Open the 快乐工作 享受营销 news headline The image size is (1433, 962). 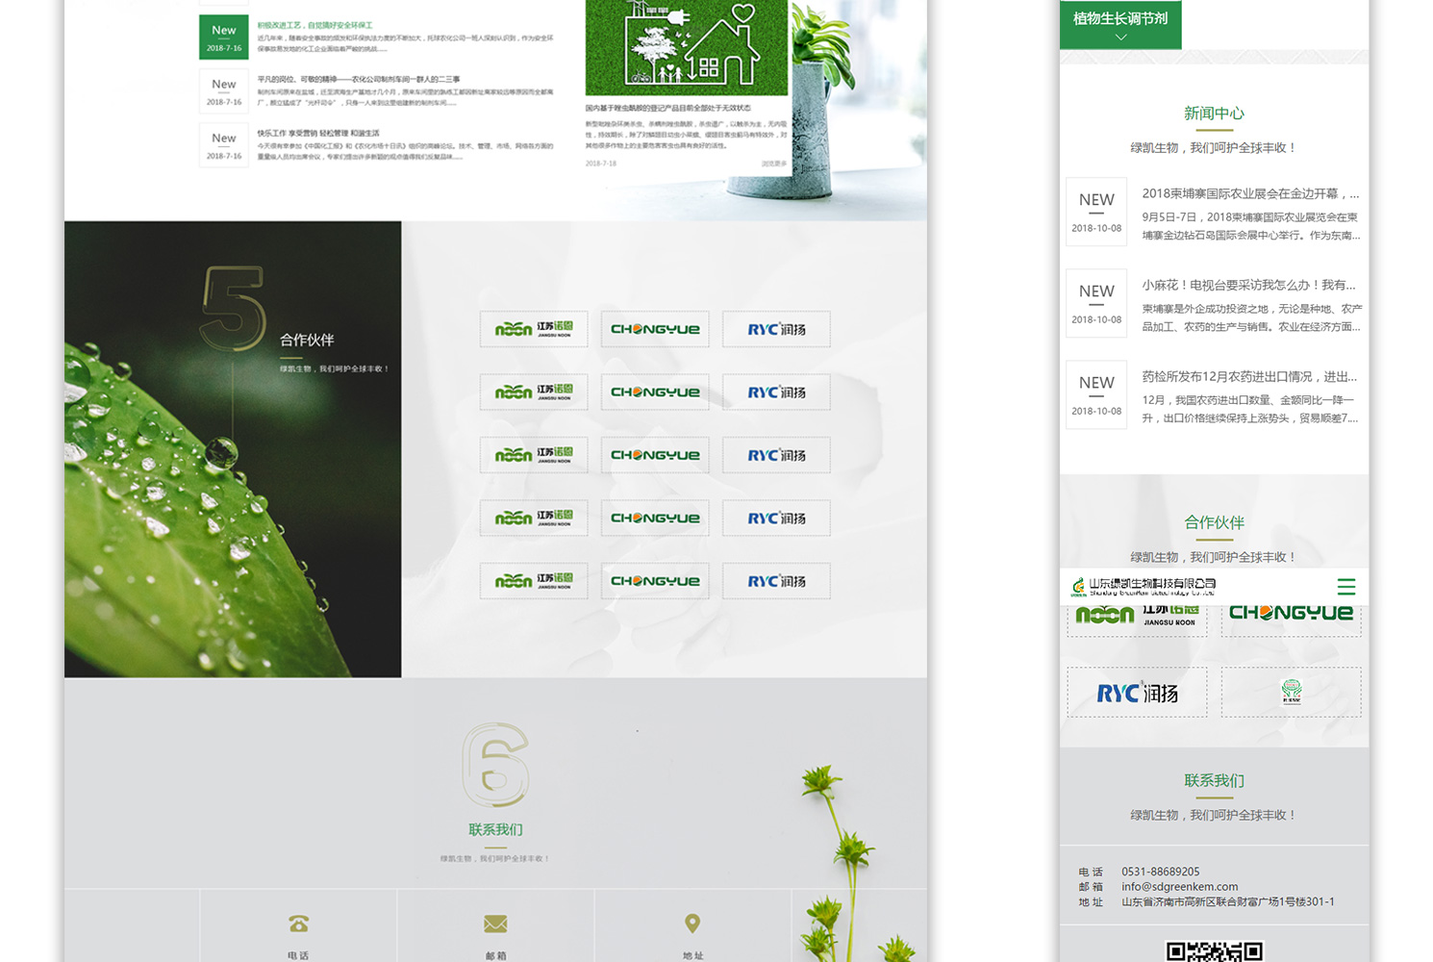point(318,133)
